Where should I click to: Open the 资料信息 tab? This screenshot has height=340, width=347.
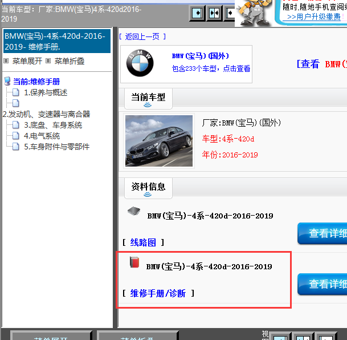point(148,188)
